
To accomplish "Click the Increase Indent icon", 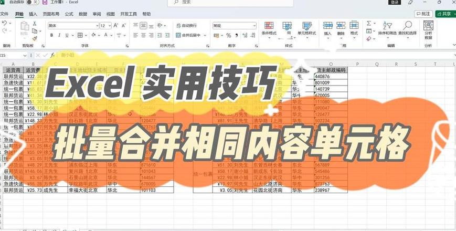I will 167,35.
